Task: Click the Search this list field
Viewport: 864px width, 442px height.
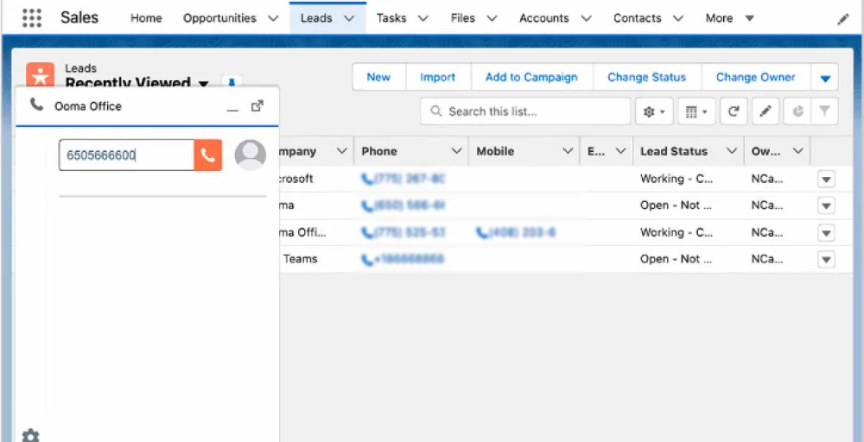Action: (x=525, y=111)
